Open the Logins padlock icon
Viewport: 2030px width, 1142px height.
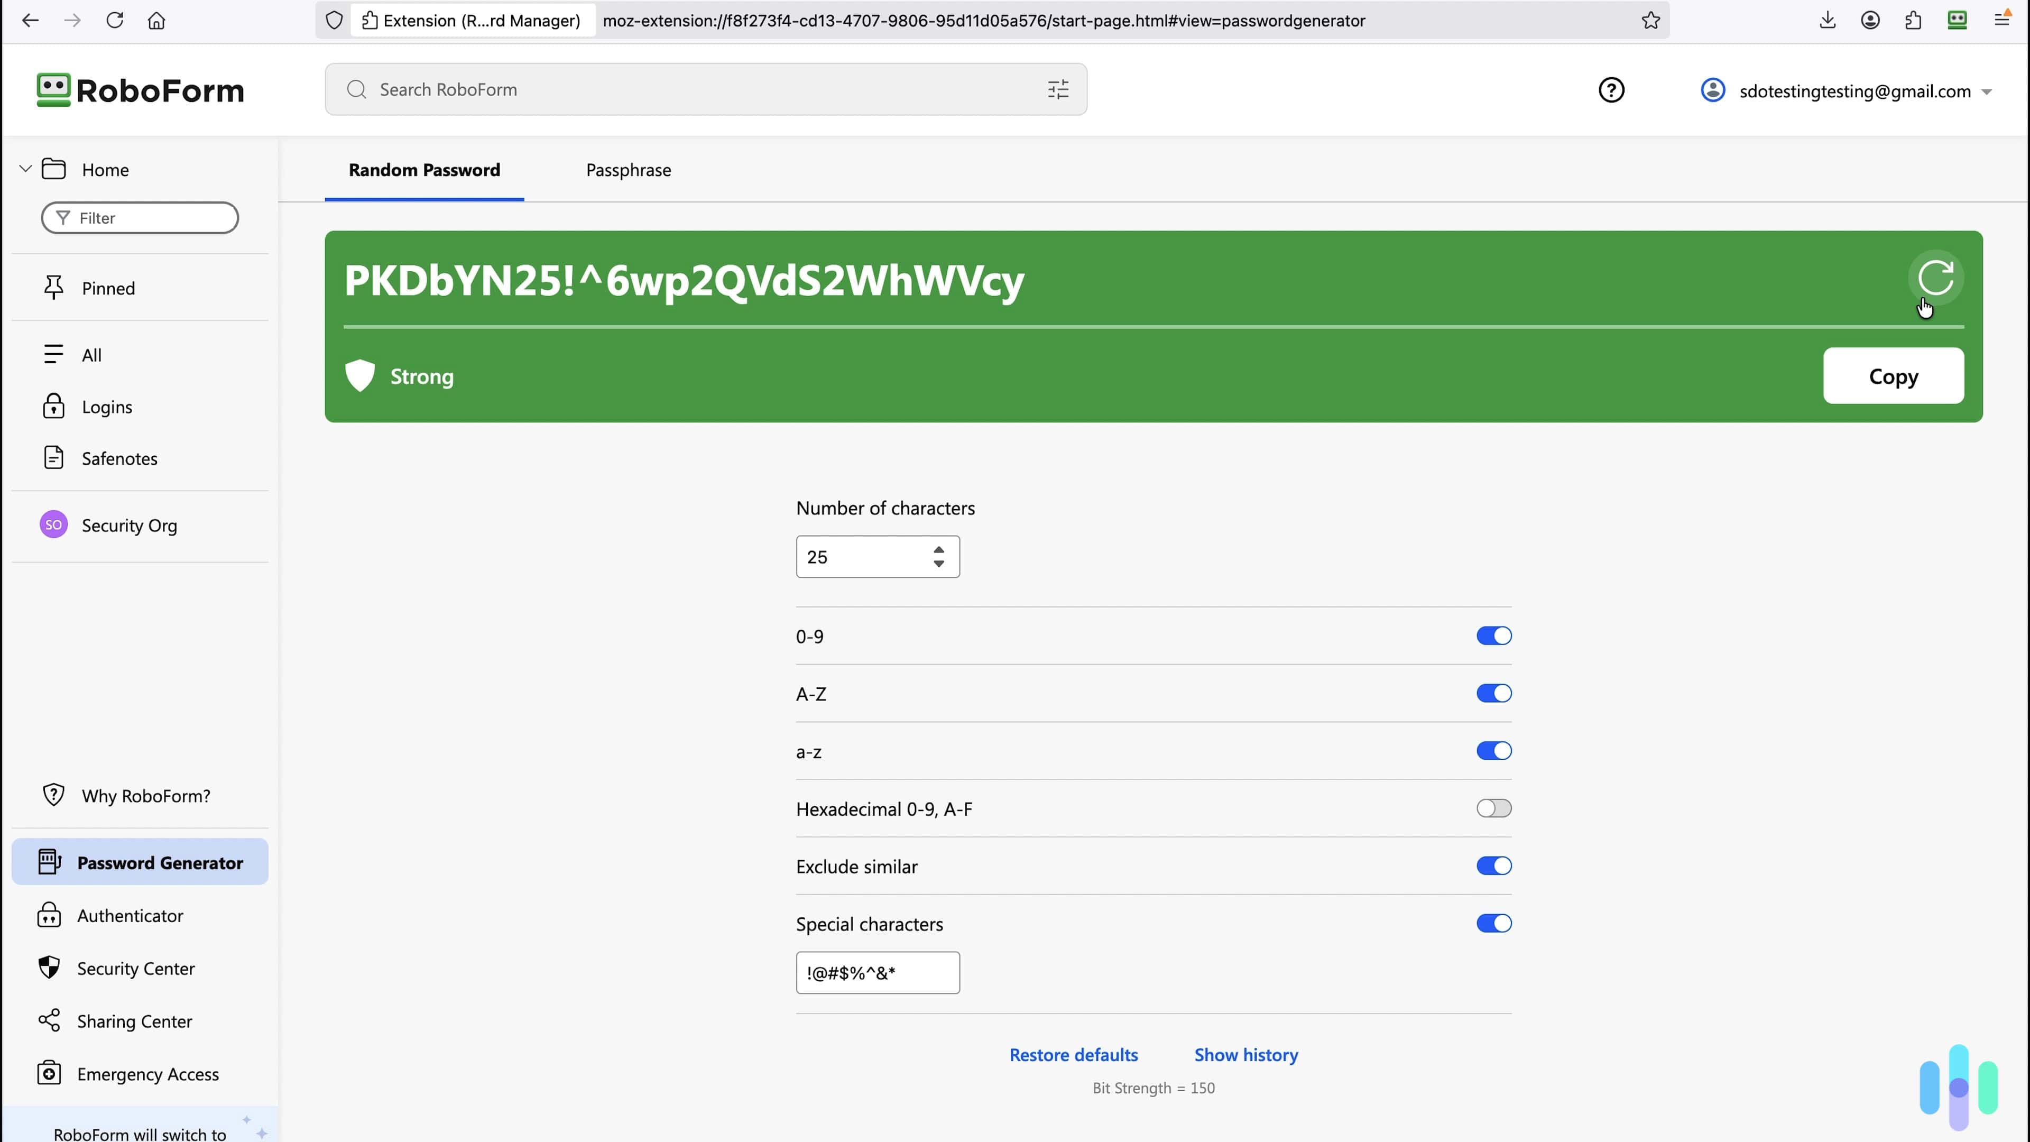pyautogui.click(x=53, y=406)
